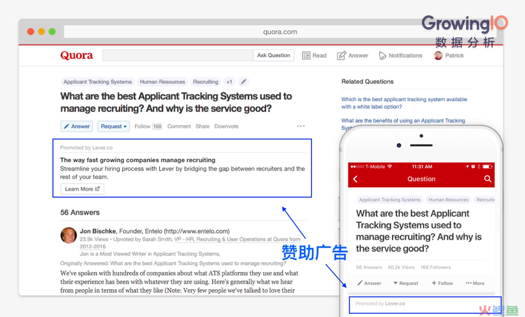Viewport: 525px width, 317px height.
Task: Select the Recruiting topic tag
Action: click(206, 82)
